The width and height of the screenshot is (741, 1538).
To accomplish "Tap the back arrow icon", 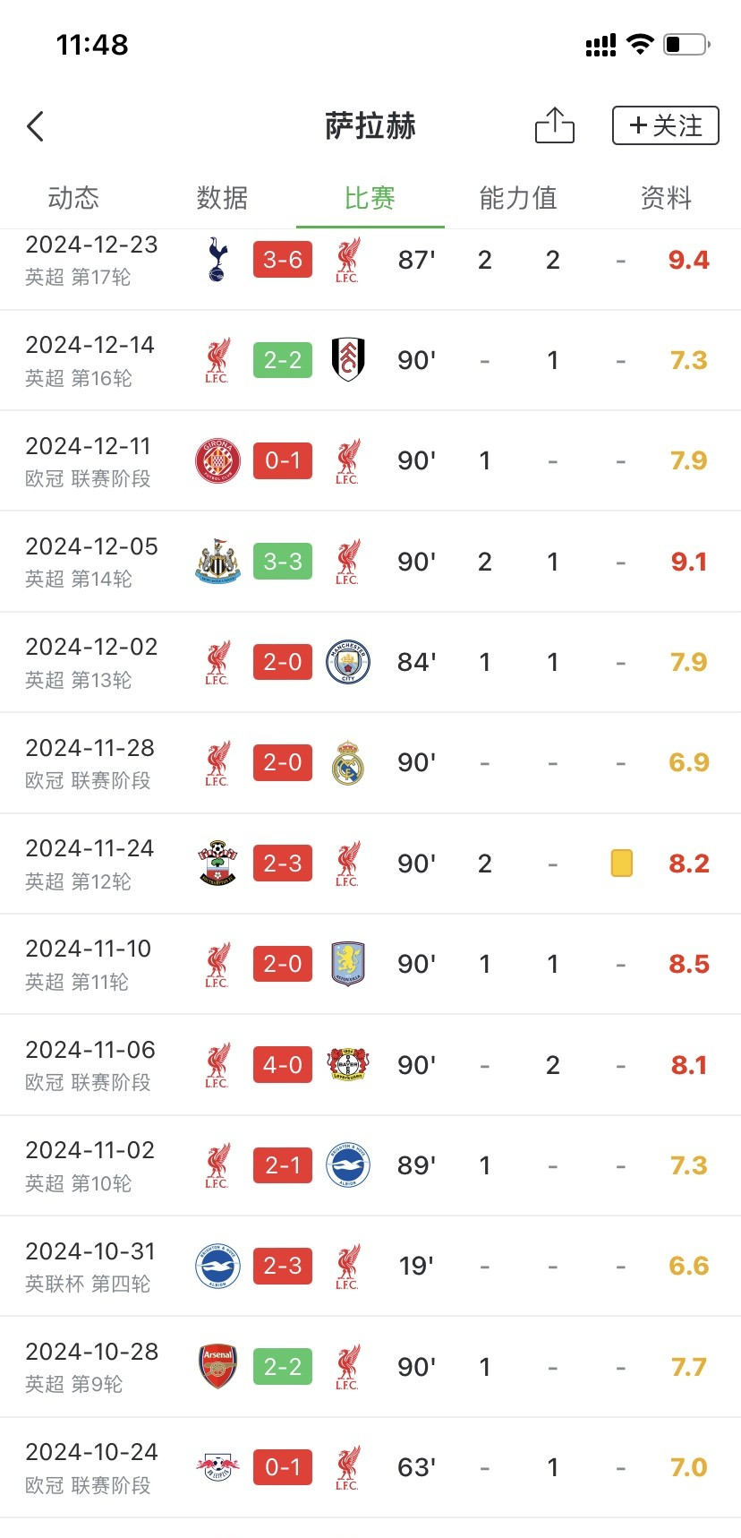I will pyautogui.click(x=36, y=126).
